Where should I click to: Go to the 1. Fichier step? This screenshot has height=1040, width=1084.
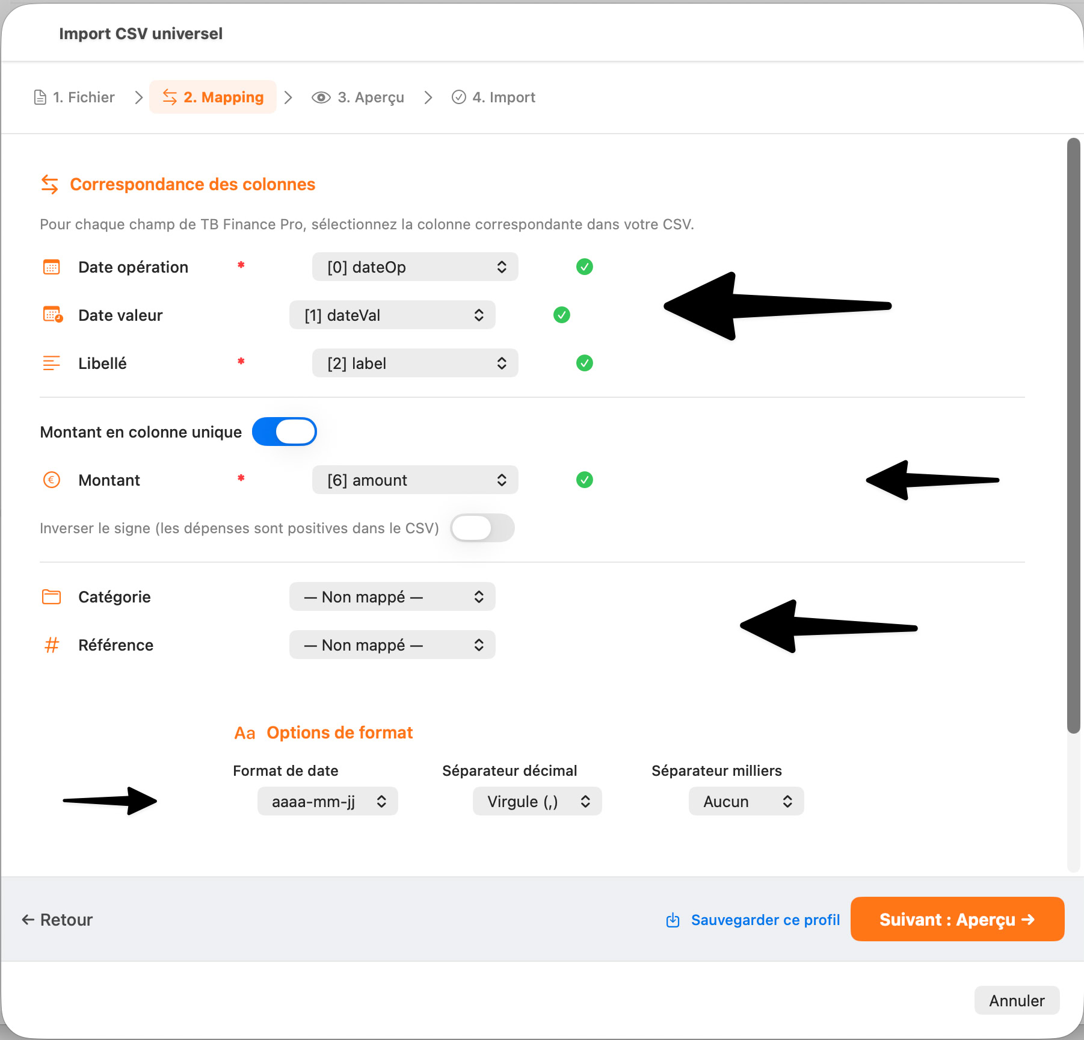tap(75, 97)
